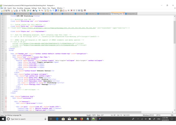
Task: Cut selection with the scissors icon
Action: (20, 11)
